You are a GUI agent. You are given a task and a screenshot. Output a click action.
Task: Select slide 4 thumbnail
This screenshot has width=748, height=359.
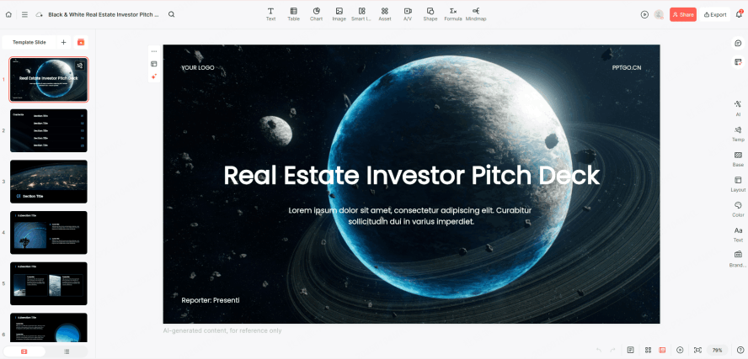49,232
